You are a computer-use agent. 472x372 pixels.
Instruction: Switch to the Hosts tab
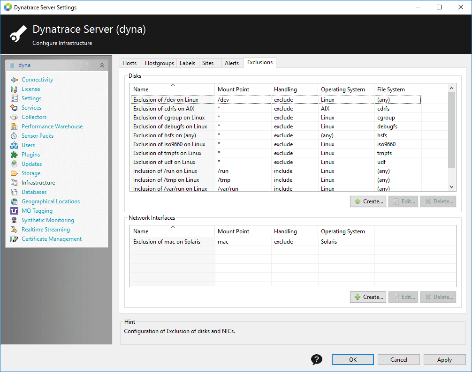(x=129, y=63)
